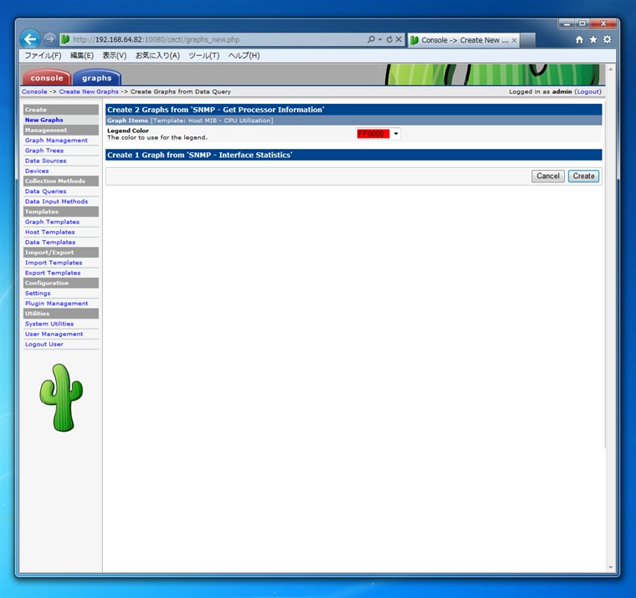Open Devices in sidebar
The width and height of the screenshot is (636, 598).
pyautogui.click(x=37, y=171)
